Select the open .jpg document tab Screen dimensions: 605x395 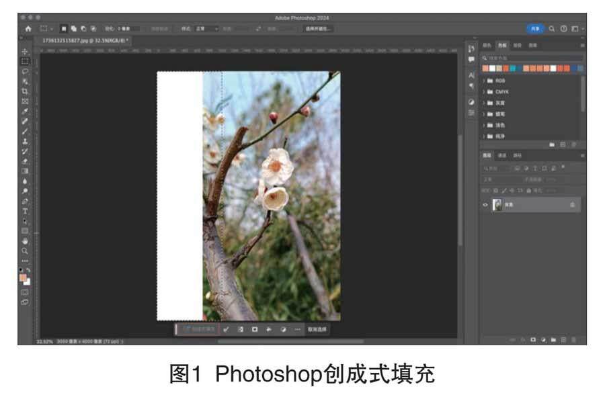tap(85, 40)
